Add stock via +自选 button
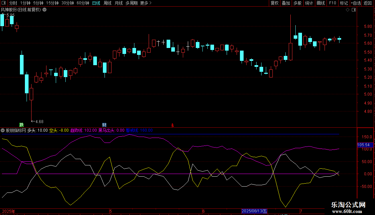This screenshot has height=215, width=375. [x=356, y=3]
